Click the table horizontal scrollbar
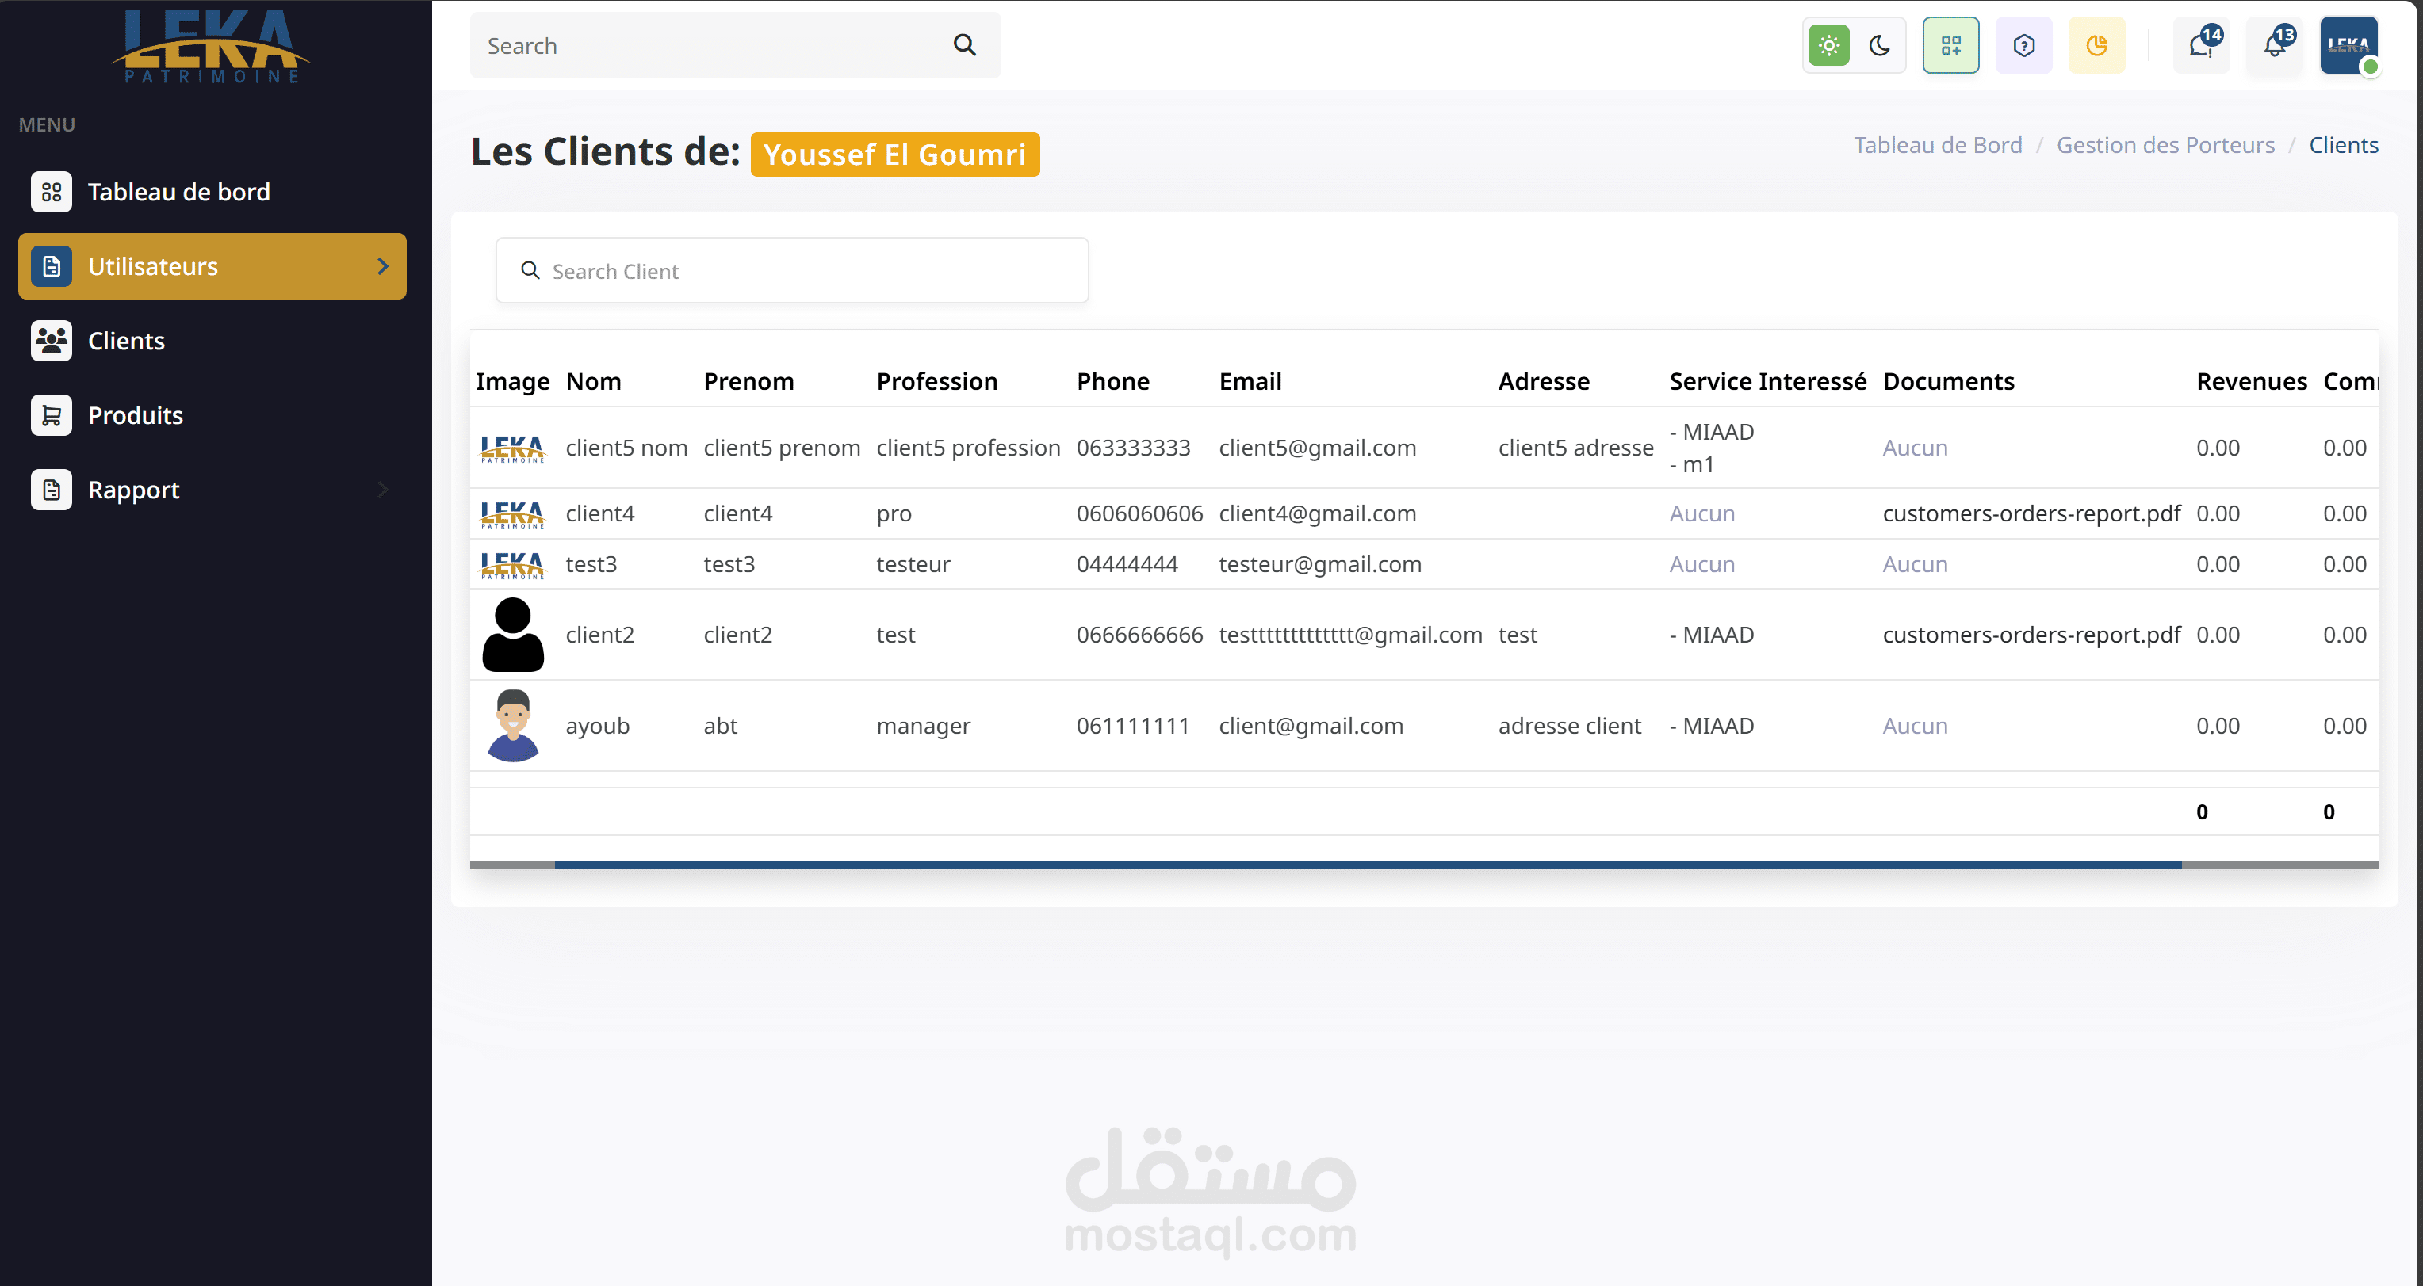Screen dimensions: 2423x1286 [1368, 864]
